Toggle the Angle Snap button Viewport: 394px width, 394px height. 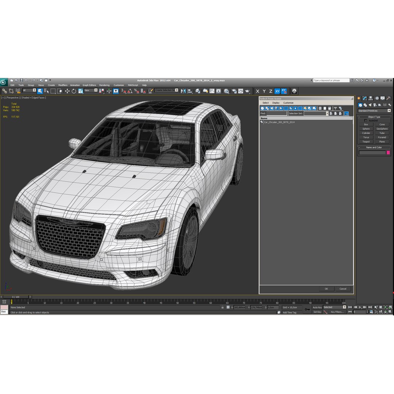[130, 91]
